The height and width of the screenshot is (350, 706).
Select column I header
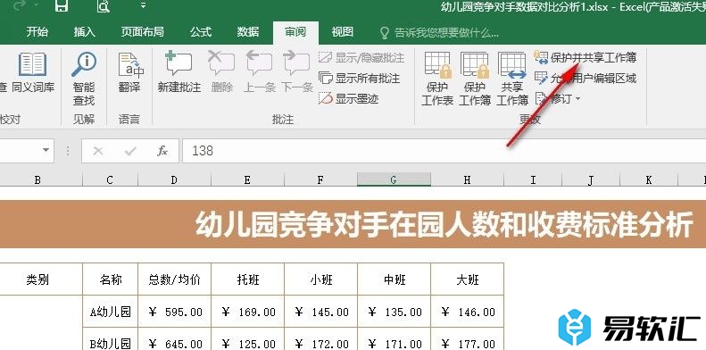click(533, 179)
